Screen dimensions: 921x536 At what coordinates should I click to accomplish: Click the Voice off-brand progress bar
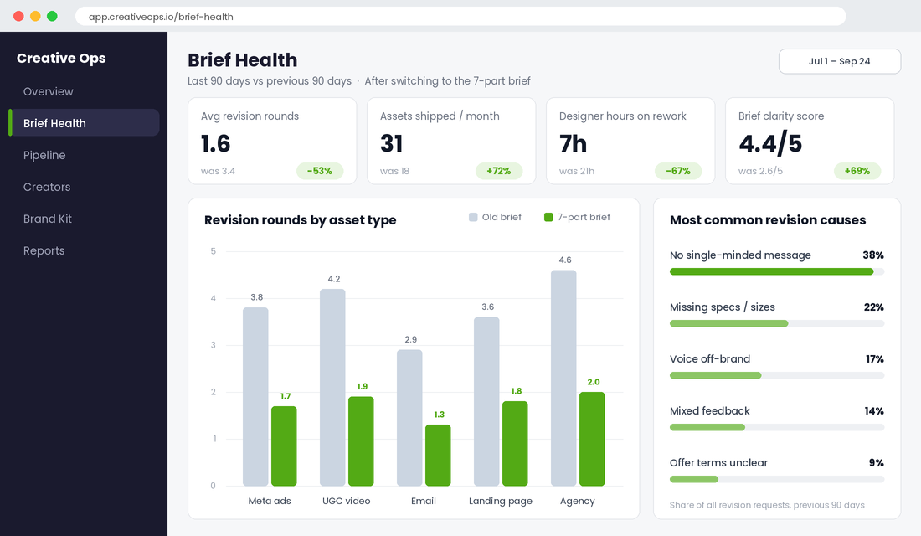pyautogui.click(x=776, y=375)
